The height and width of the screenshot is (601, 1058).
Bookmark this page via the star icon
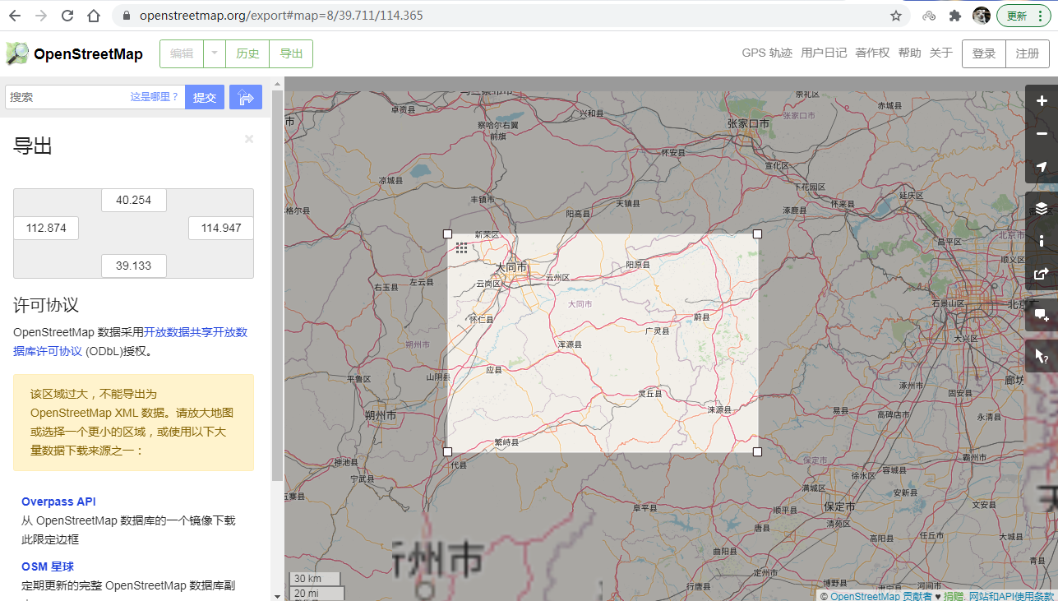(895, 15)
